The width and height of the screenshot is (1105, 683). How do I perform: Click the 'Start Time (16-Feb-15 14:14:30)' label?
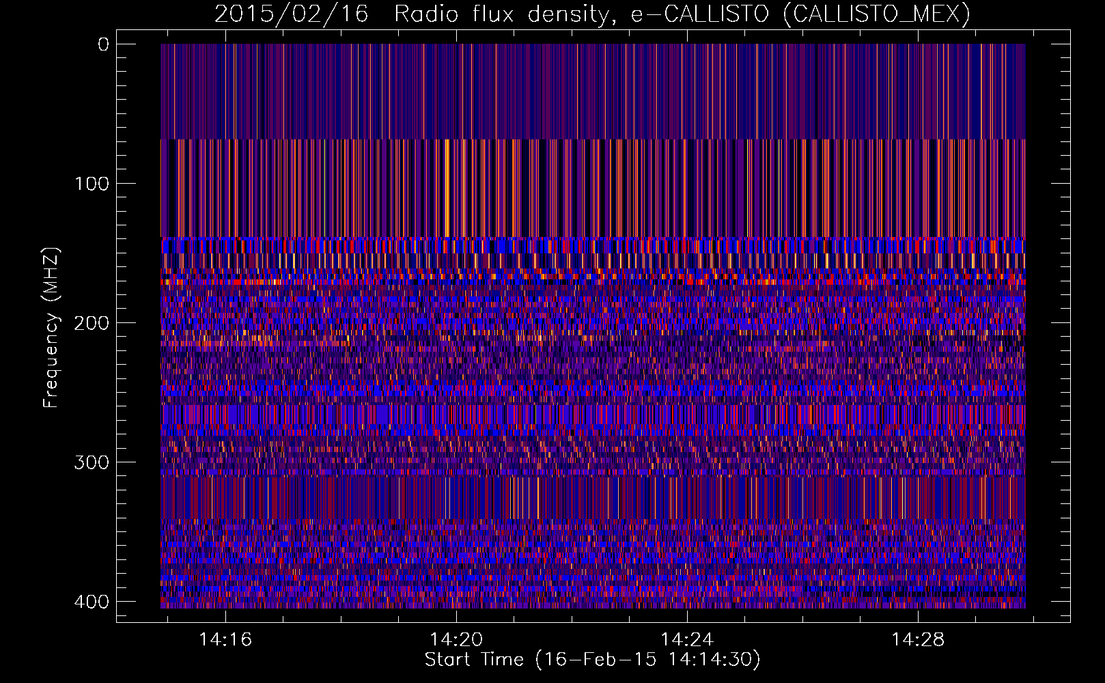tap(592, 660)
